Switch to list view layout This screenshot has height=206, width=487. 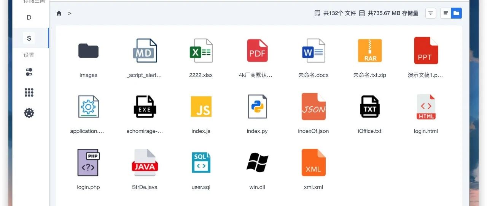pyautogui.click(x=446, y=13)
